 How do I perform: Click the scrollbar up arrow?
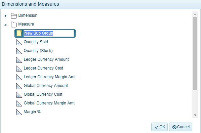[195, 14]
